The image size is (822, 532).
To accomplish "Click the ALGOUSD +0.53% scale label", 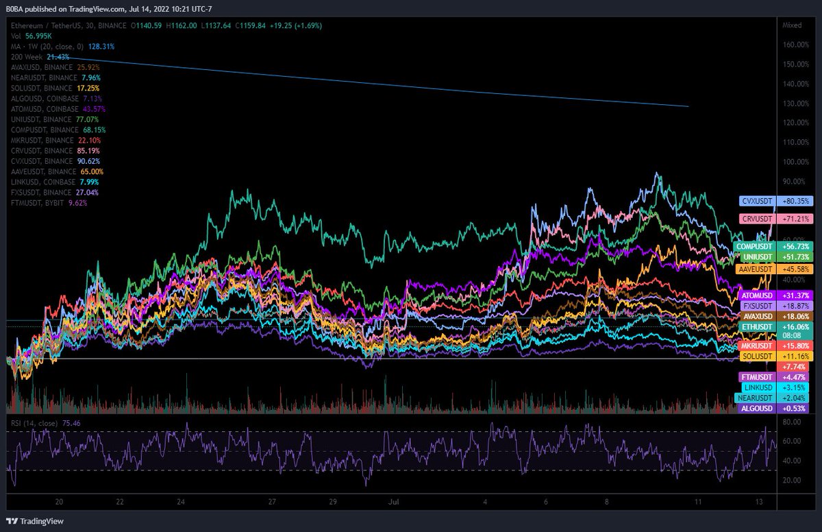I will pos(775,409).
